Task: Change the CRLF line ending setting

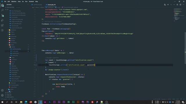Action: [174, 99]
